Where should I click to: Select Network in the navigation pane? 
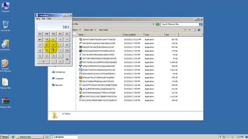[x=57, y=85]
